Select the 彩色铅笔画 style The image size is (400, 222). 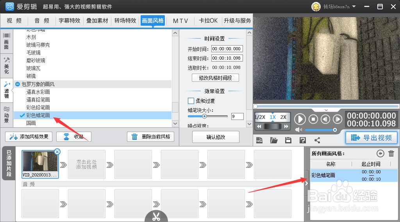click(38, 107)
